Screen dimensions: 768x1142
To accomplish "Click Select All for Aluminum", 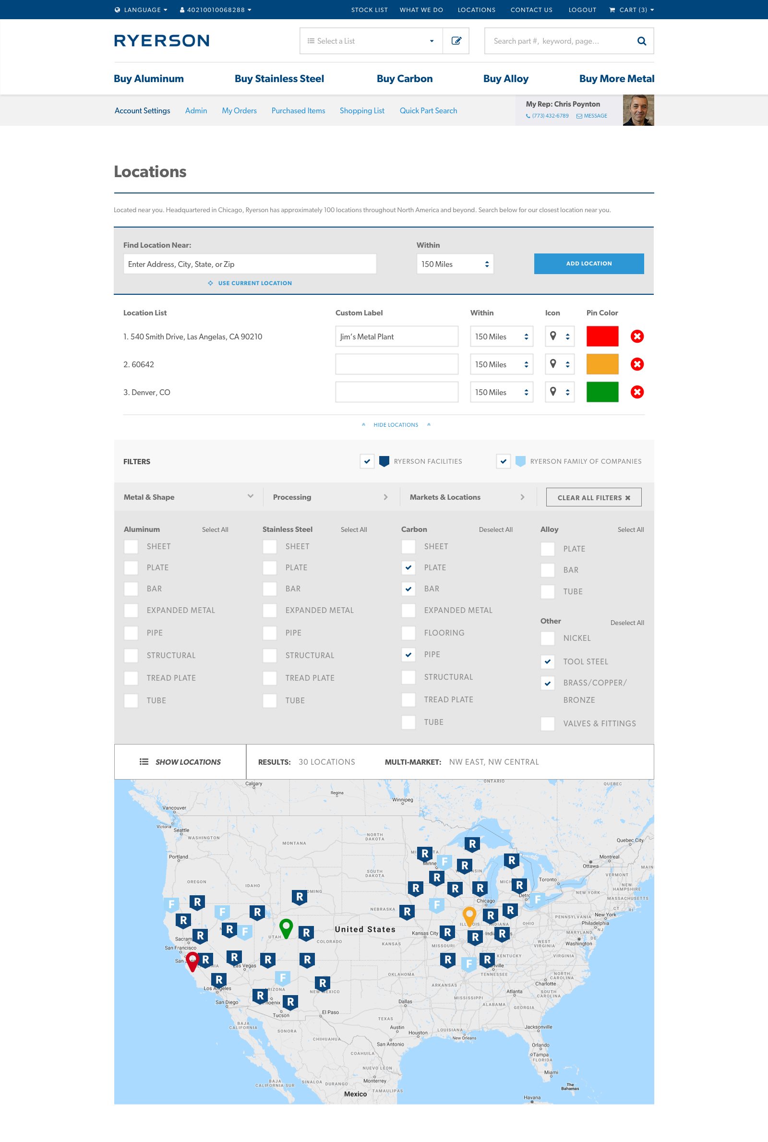I will pyautogui.click(x=215, y=530).
